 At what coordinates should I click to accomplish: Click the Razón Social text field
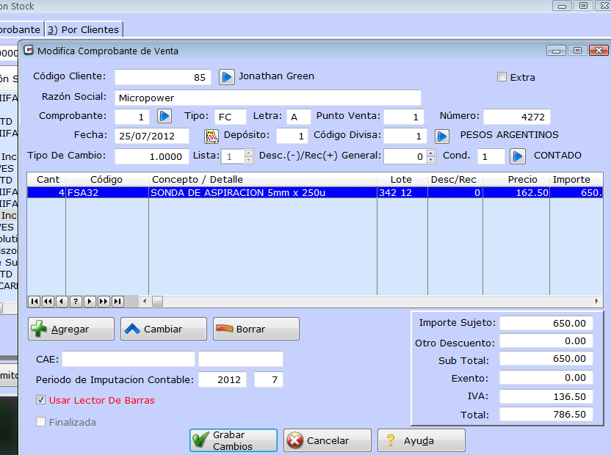point(267,98)
